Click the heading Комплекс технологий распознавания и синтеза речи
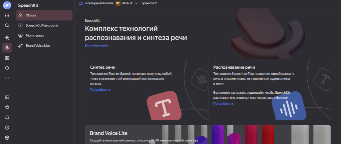 pos(136,33)
